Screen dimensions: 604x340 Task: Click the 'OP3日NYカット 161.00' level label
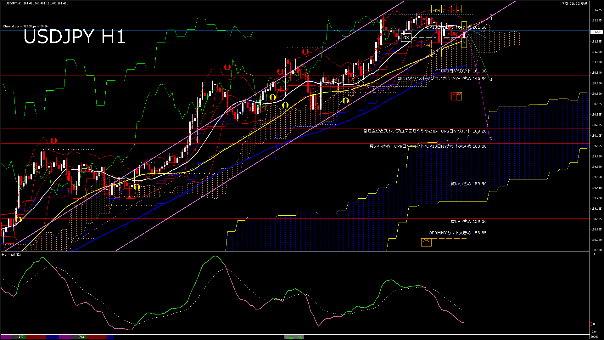pos(463,71)
